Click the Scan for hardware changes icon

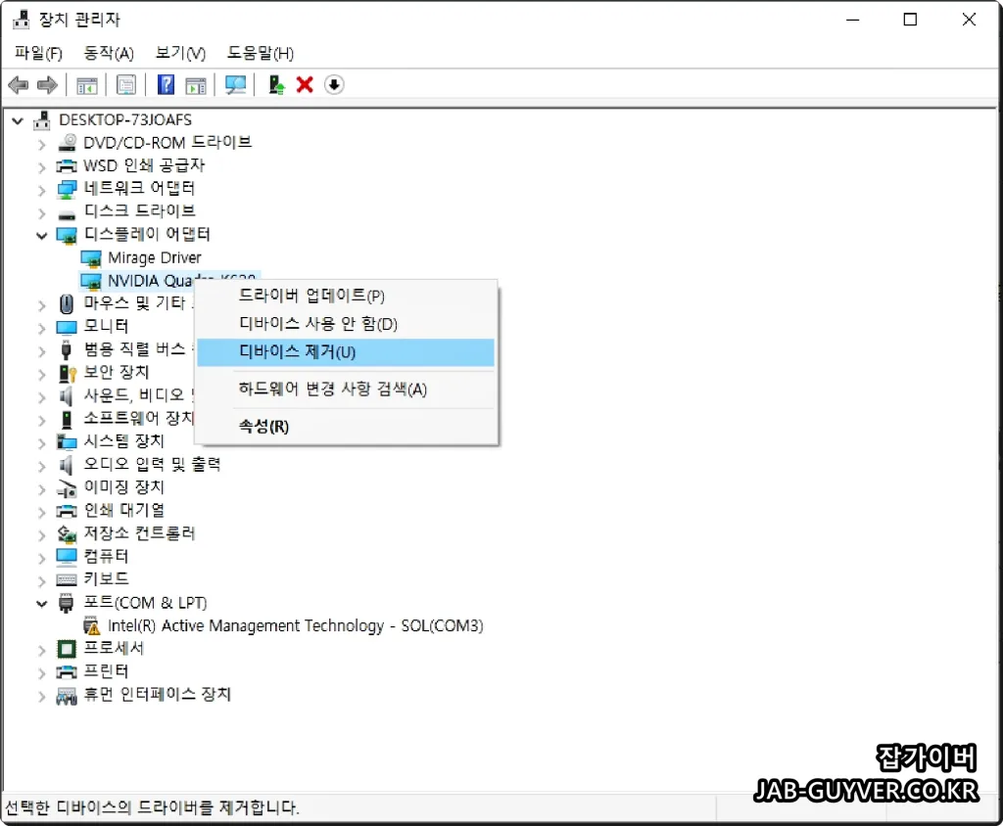[235, 85]
